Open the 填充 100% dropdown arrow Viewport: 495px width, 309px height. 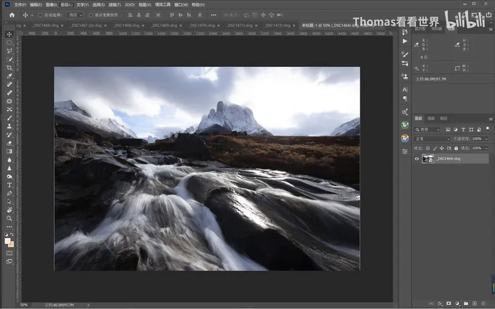coord(487,148)
